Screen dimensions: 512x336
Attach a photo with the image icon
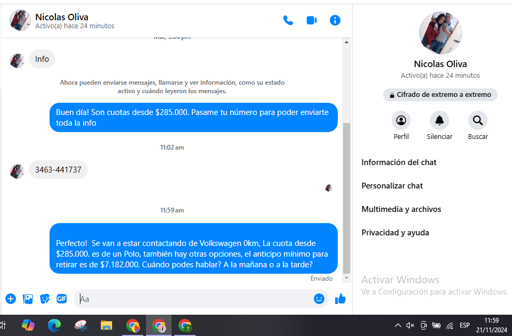coord(28,299)
